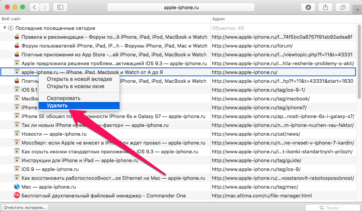The width and height of the screenshot is (362, 212).
Task: Click favicon of 'Инструкции для iPhone и iPad' row
Action: 16,160
